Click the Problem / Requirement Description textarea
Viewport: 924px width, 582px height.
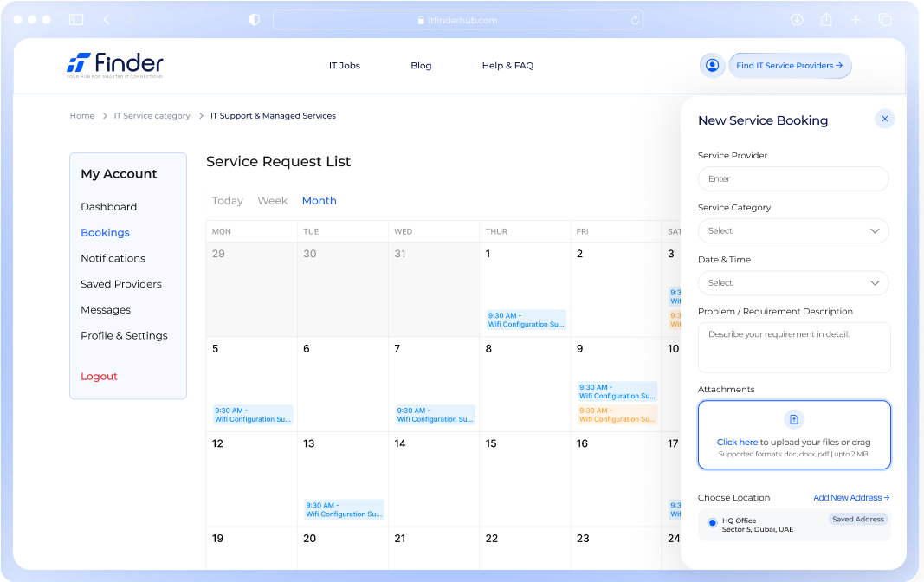point(794,347)
